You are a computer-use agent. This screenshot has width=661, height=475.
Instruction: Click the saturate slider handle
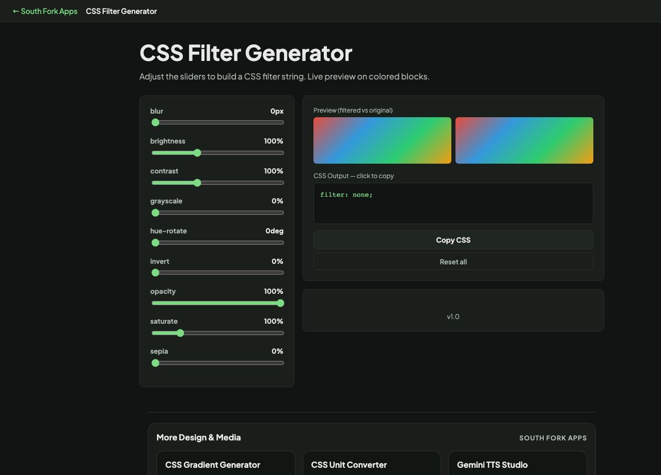180,333
